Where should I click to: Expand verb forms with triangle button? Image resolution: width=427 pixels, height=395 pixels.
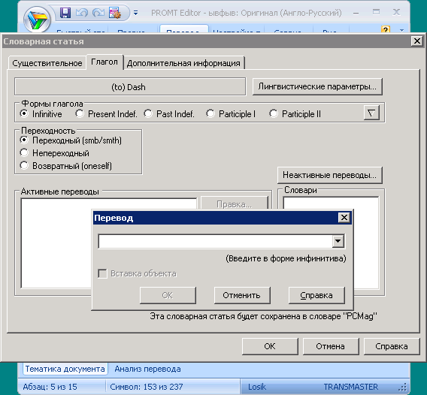(371, 113)
